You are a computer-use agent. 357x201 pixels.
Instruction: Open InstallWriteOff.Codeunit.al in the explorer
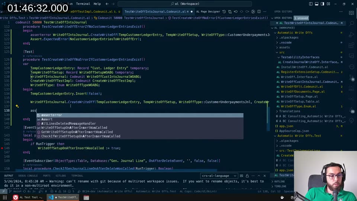pos(304,67)
